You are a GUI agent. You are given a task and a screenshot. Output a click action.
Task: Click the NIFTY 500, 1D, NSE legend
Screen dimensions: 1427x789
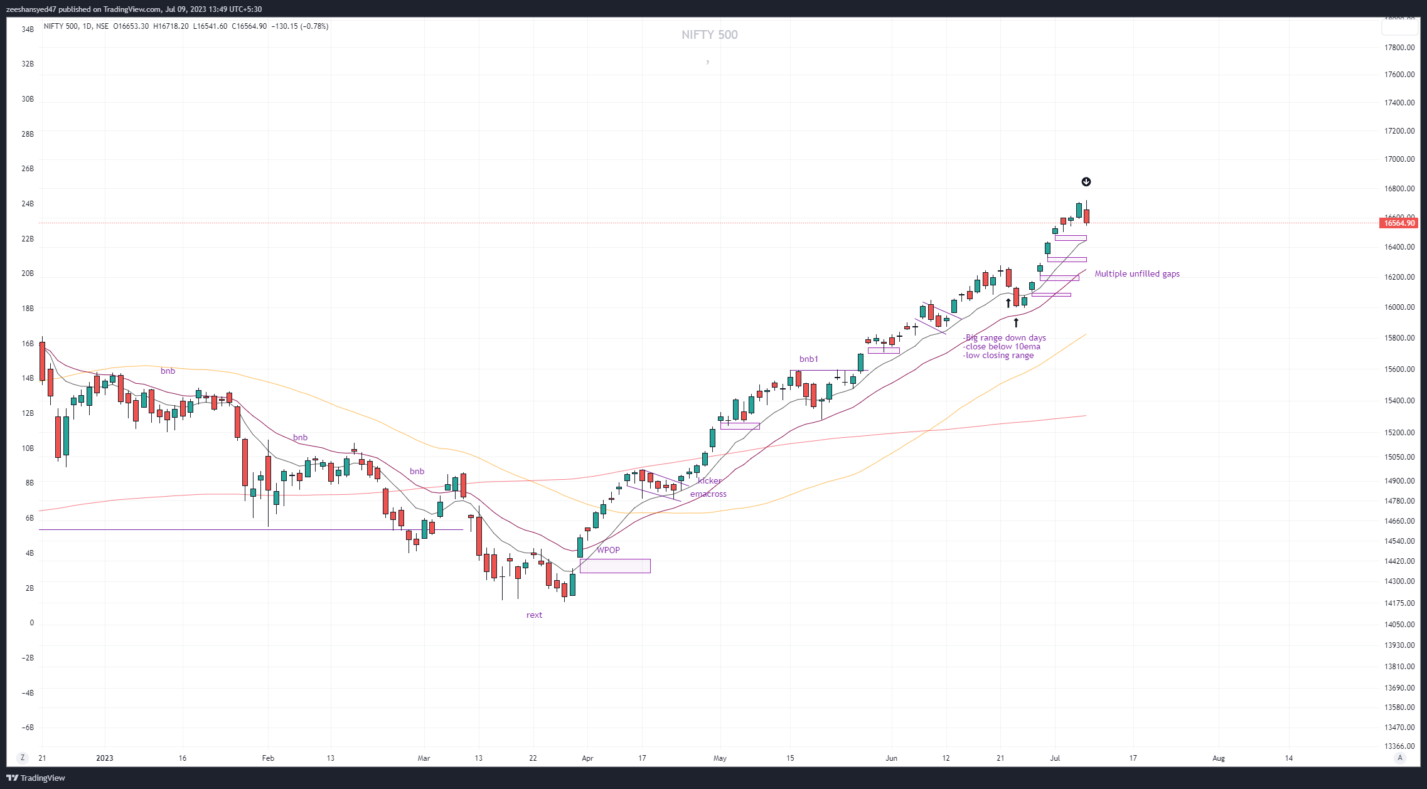tap(76, 26)
